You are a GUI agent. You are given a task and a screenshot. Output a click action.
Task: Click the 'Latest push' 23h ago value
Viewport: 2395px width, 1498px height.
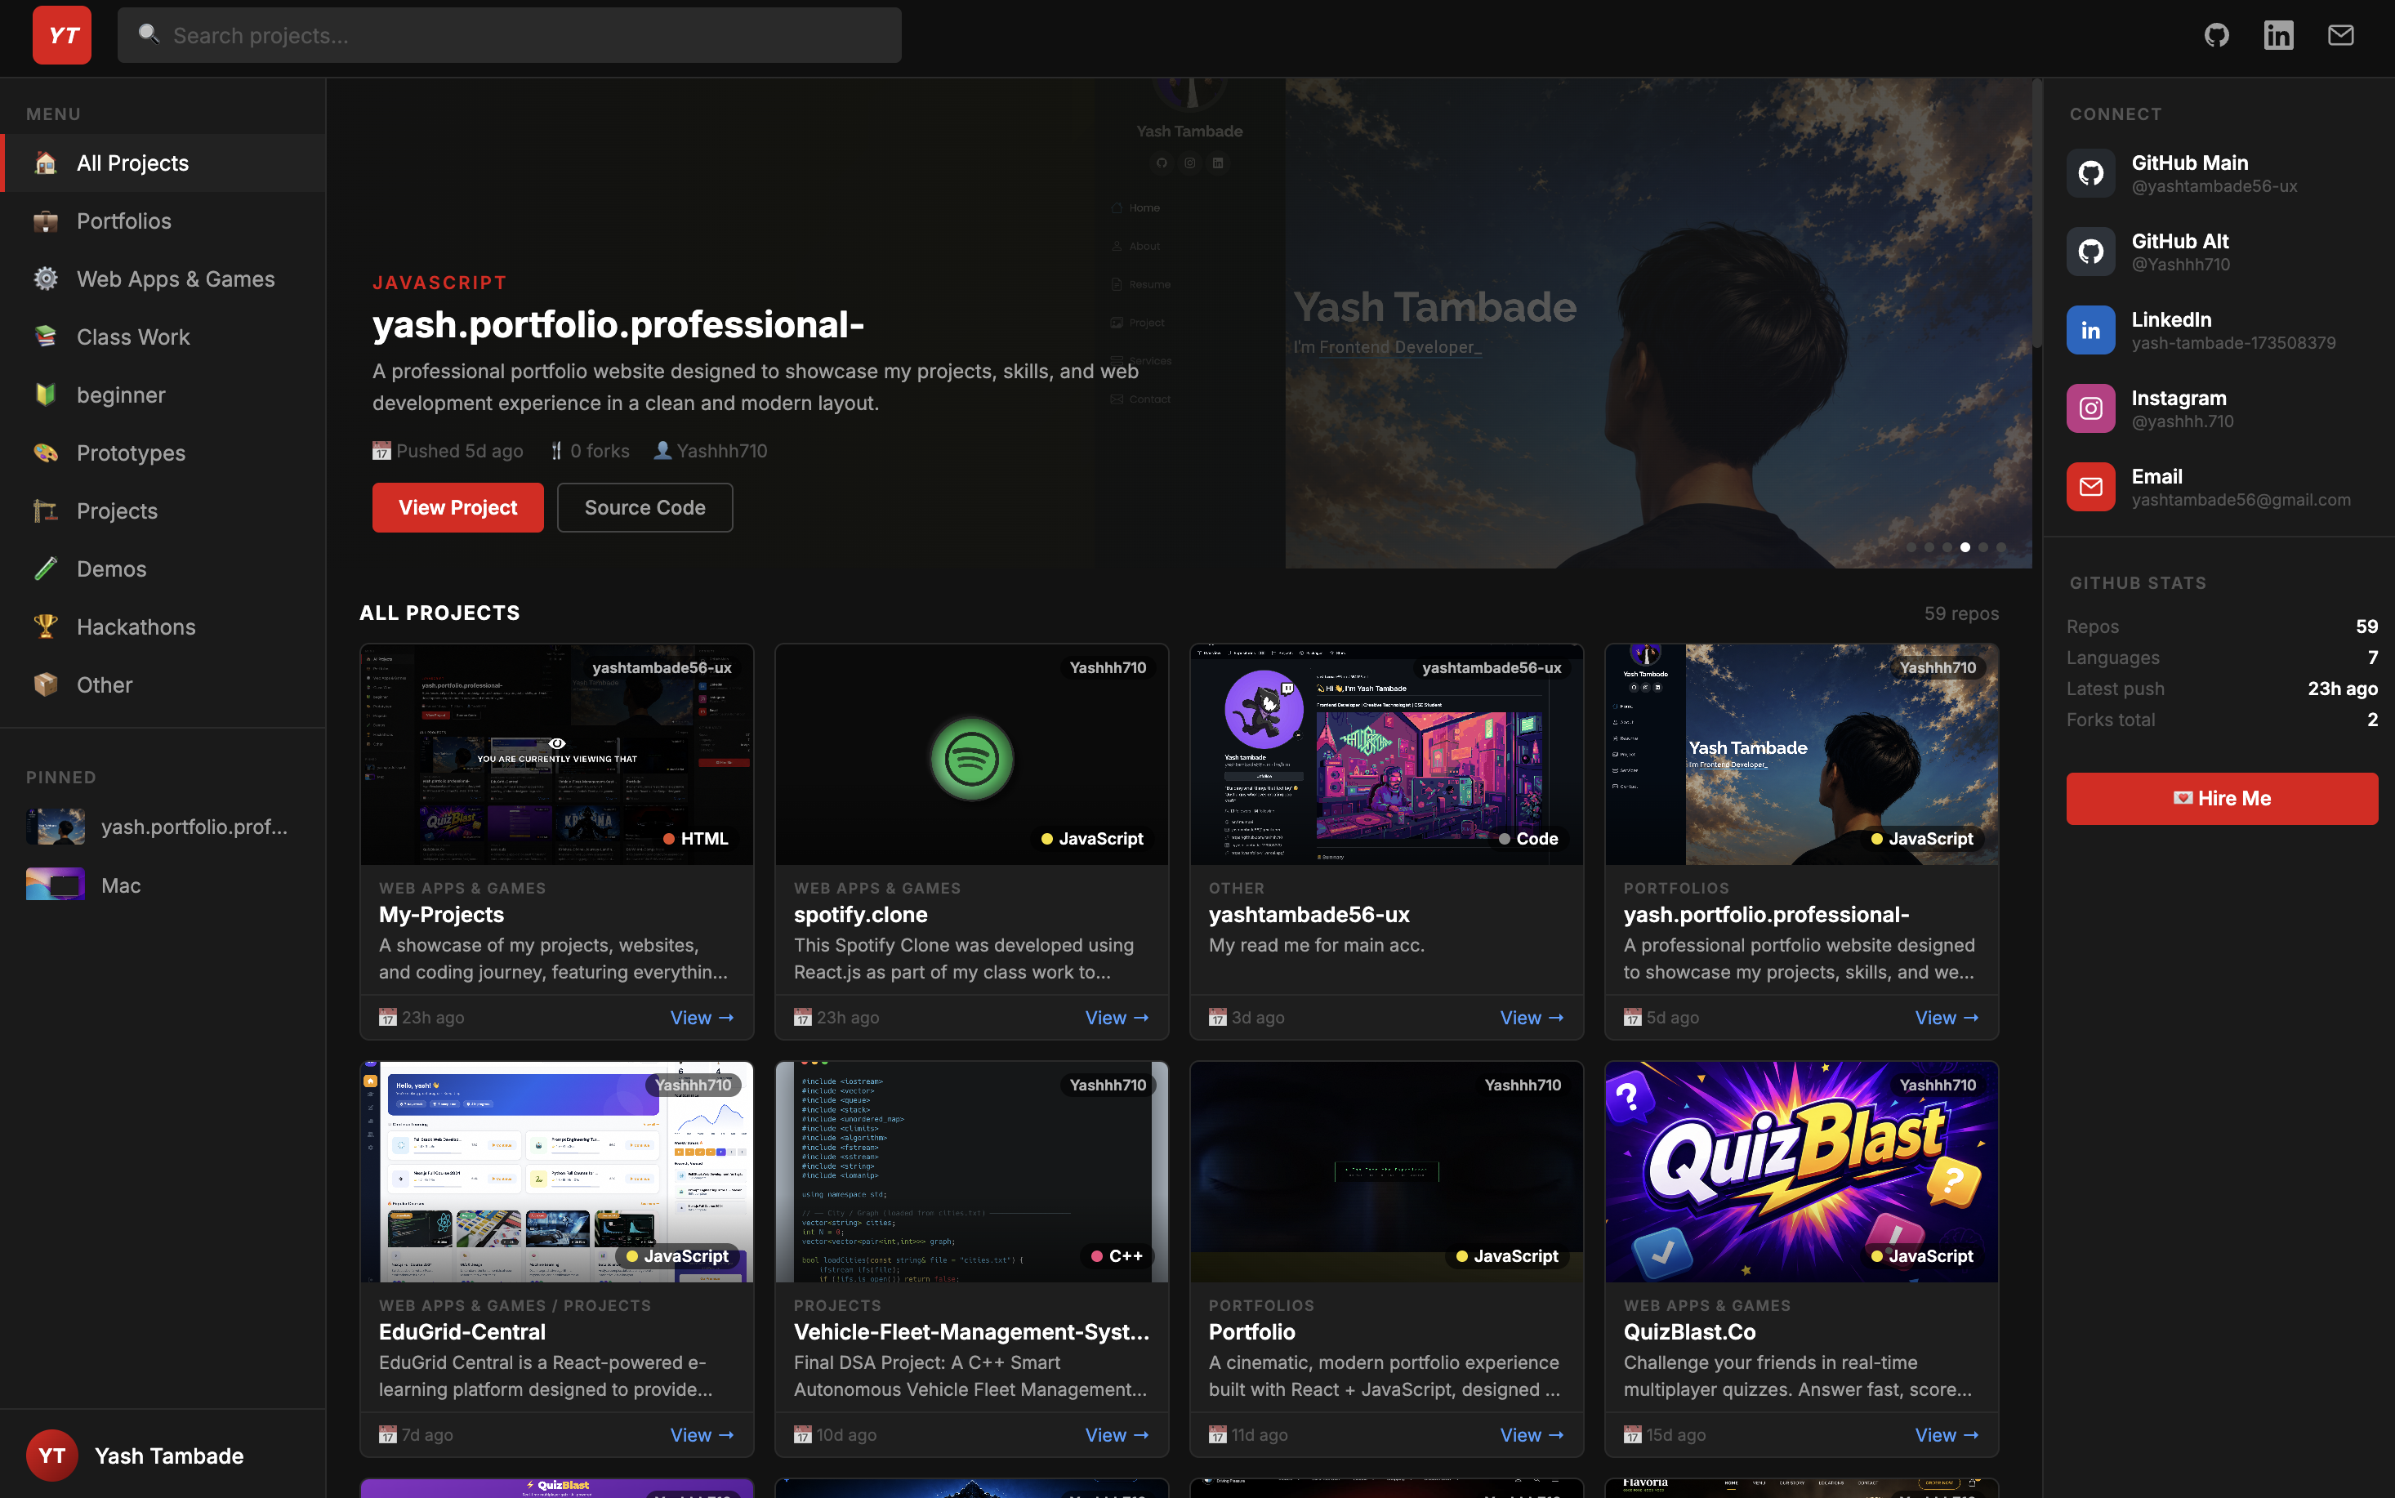coord(2343,689)
